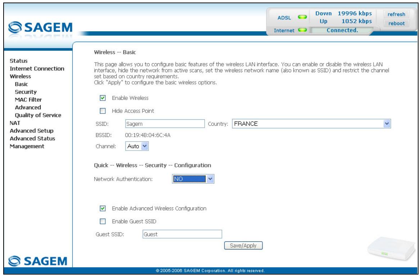This screenshot has height=276, width=420.
Task: Click the reboot button
Action: (396, 23)
